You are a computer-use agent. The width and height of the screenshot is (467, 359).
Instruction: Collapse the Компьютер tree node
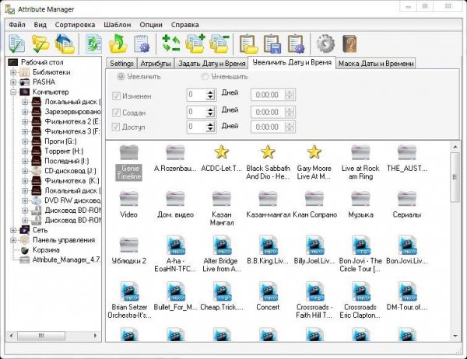[x=13, y=92]
